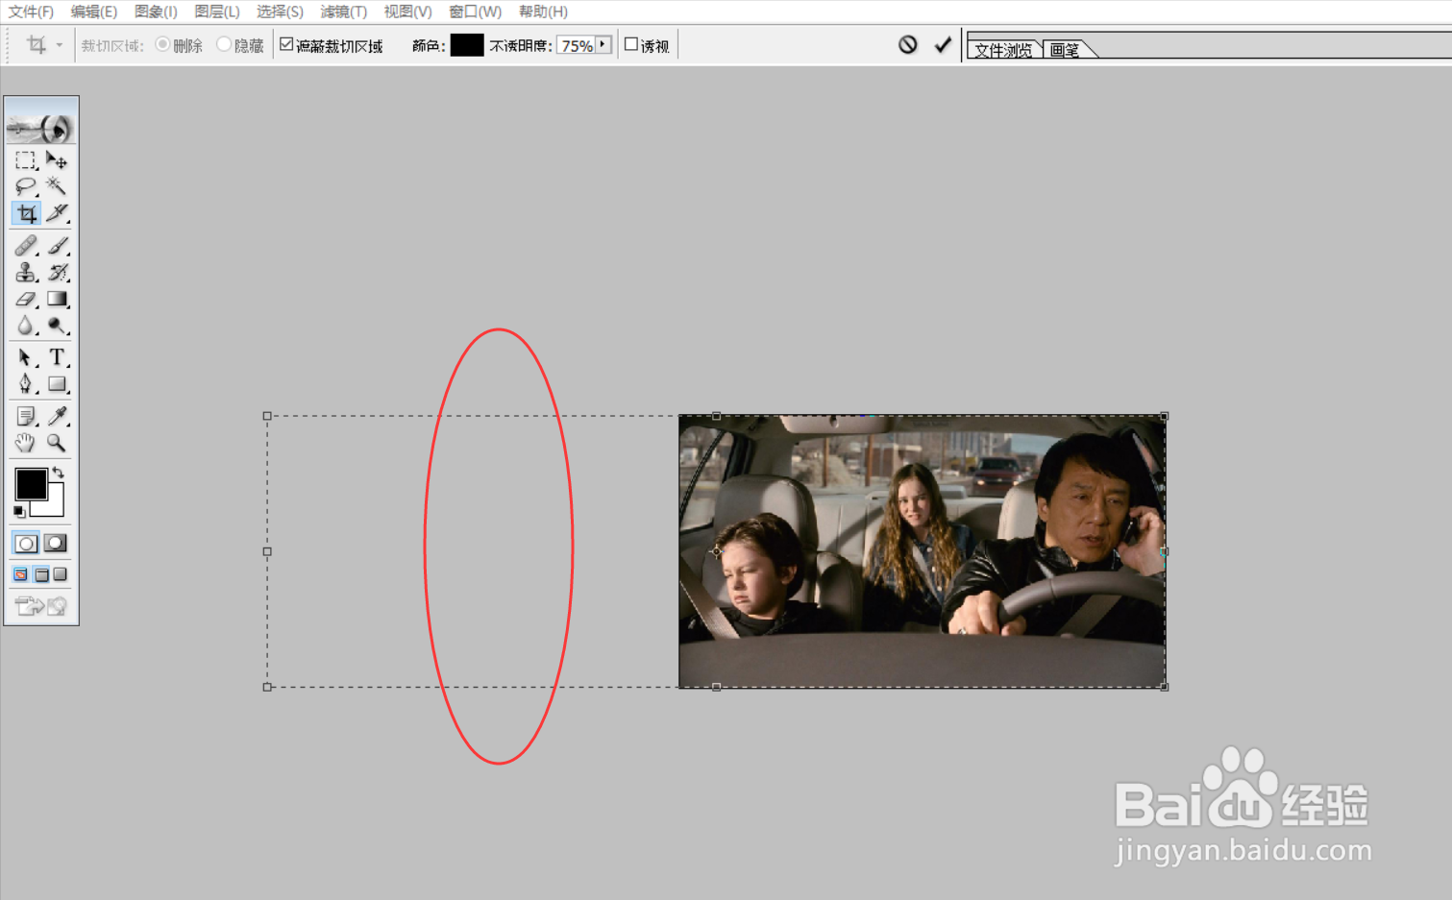Enable the 透视 checkbox
This screenshot has width=1452, height=900.
point(631,44)
